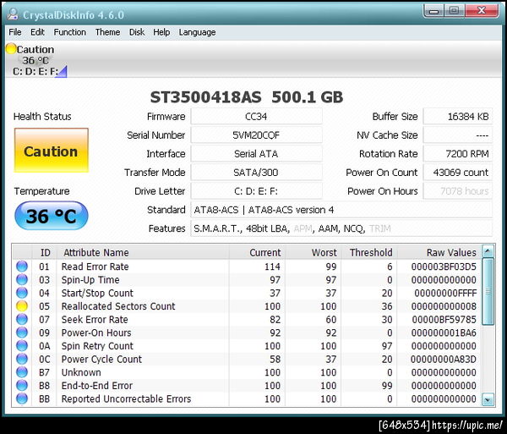Viewport: 507px width, 434px height.
Task: Click the CrystalDiskInfo title bar app icon
Action: click(13, 14)
